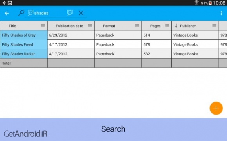Viewport: 227px width, 141px height.
Task: Click Vintage Books for Fifty Shades of Grey
Action: point(195,35)
